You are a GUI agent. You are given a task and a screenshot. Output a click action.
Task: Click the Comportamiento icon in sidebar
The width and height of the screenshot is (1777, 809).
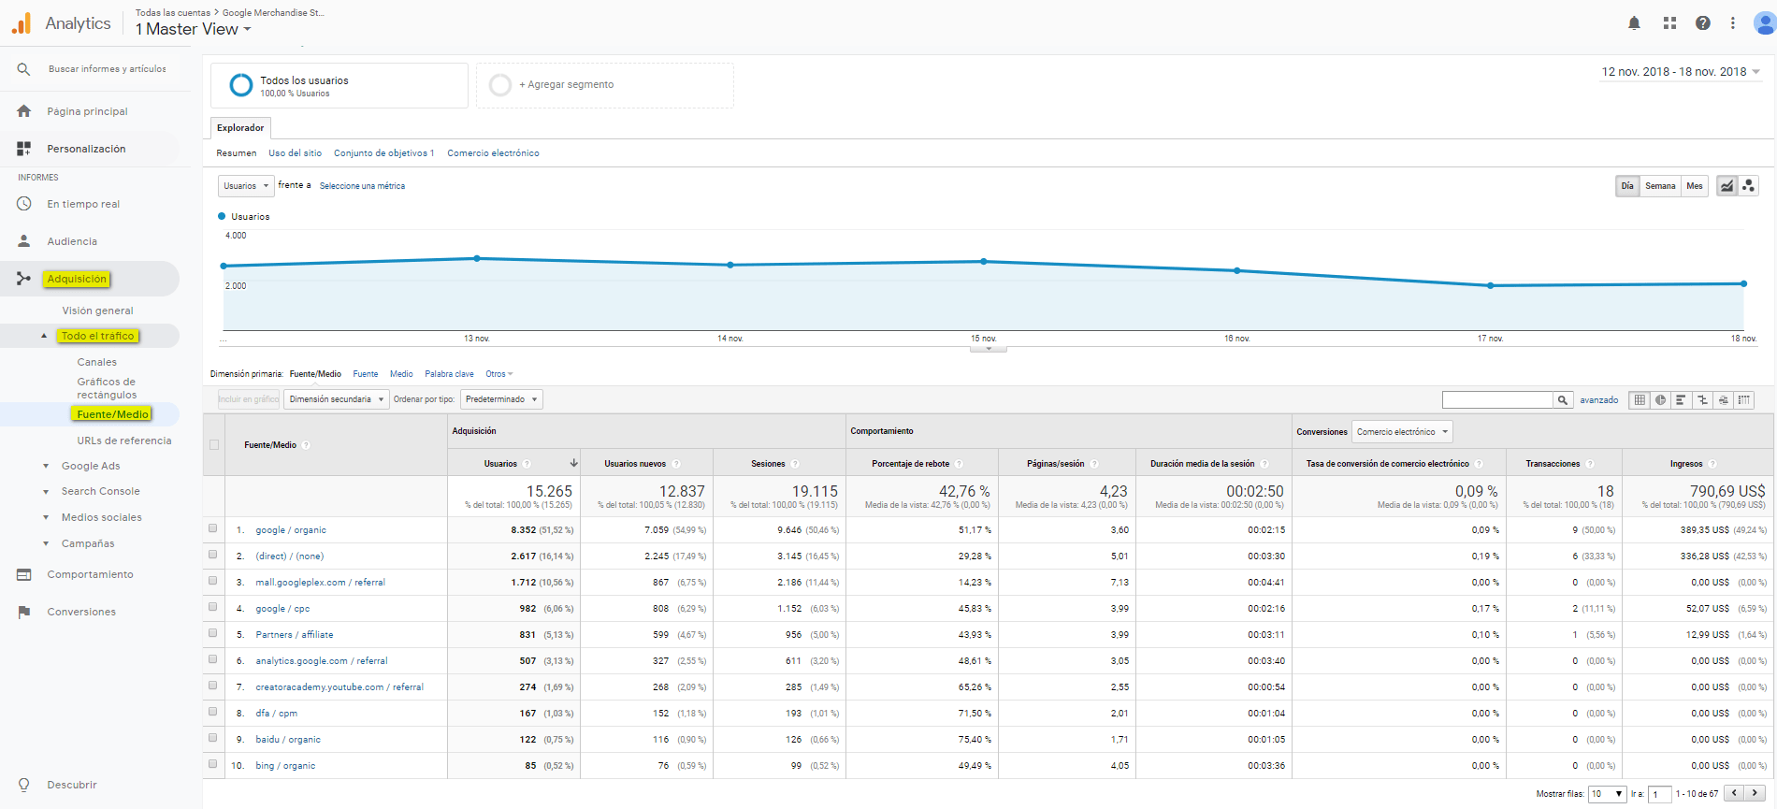tap(24, 574)
